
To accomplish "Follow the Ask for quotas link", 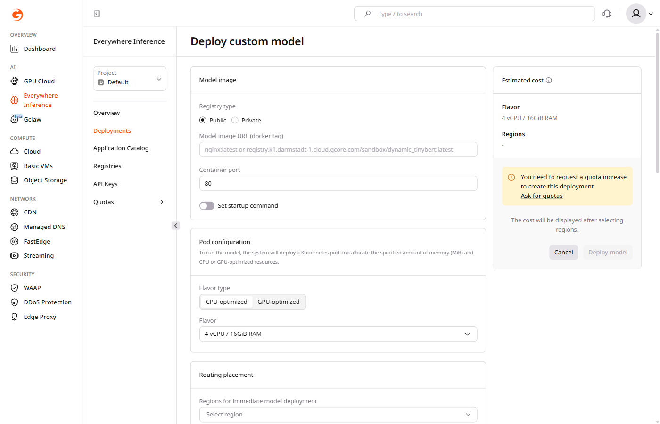I will point(542,196).
